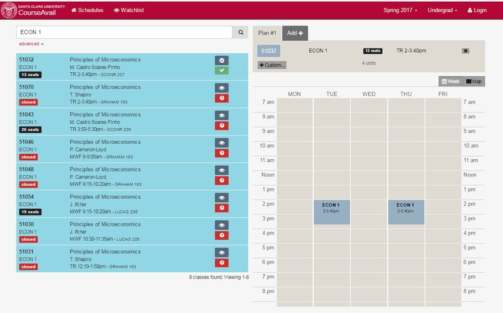The width and height of the screenshot is (503, 313).
Task: Open the Undergrad level dropdown
Action: (442, 10)
